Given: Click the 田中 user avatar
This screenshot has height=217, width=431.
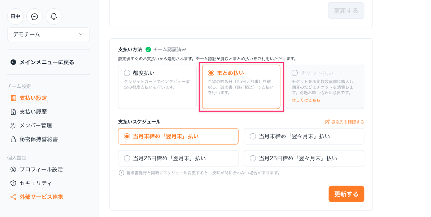Looking at the screenshot, I should click(16, 17).
